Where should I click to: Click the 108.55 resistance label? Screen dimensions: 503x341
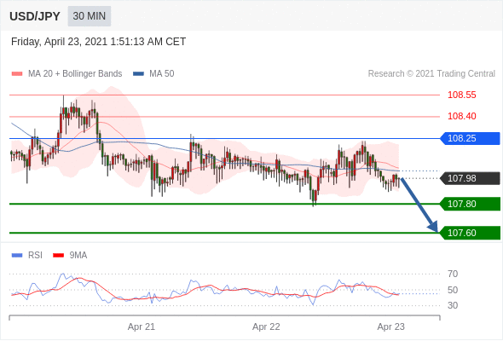[x=461, y=95]
